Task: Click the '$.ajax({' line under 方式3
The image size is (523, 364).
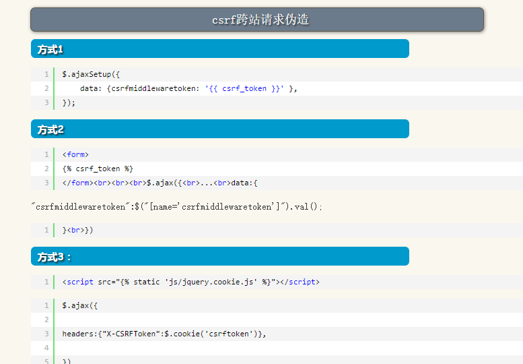Action: pyautogui.click(x=79, y=305)
